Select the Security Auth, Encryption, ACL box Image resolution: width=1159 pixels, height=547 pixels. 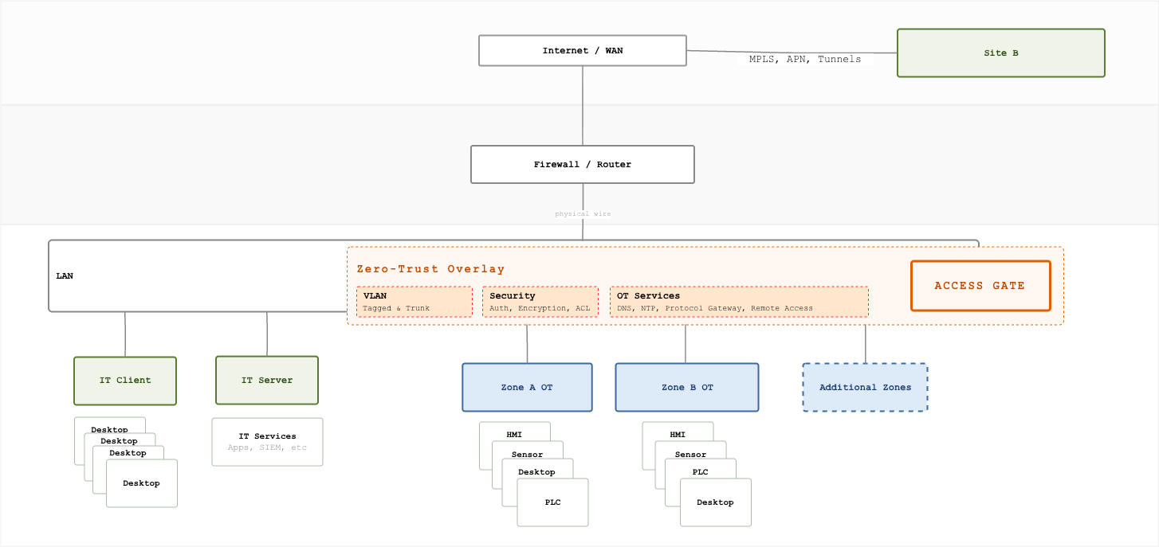tap(540, 302)
